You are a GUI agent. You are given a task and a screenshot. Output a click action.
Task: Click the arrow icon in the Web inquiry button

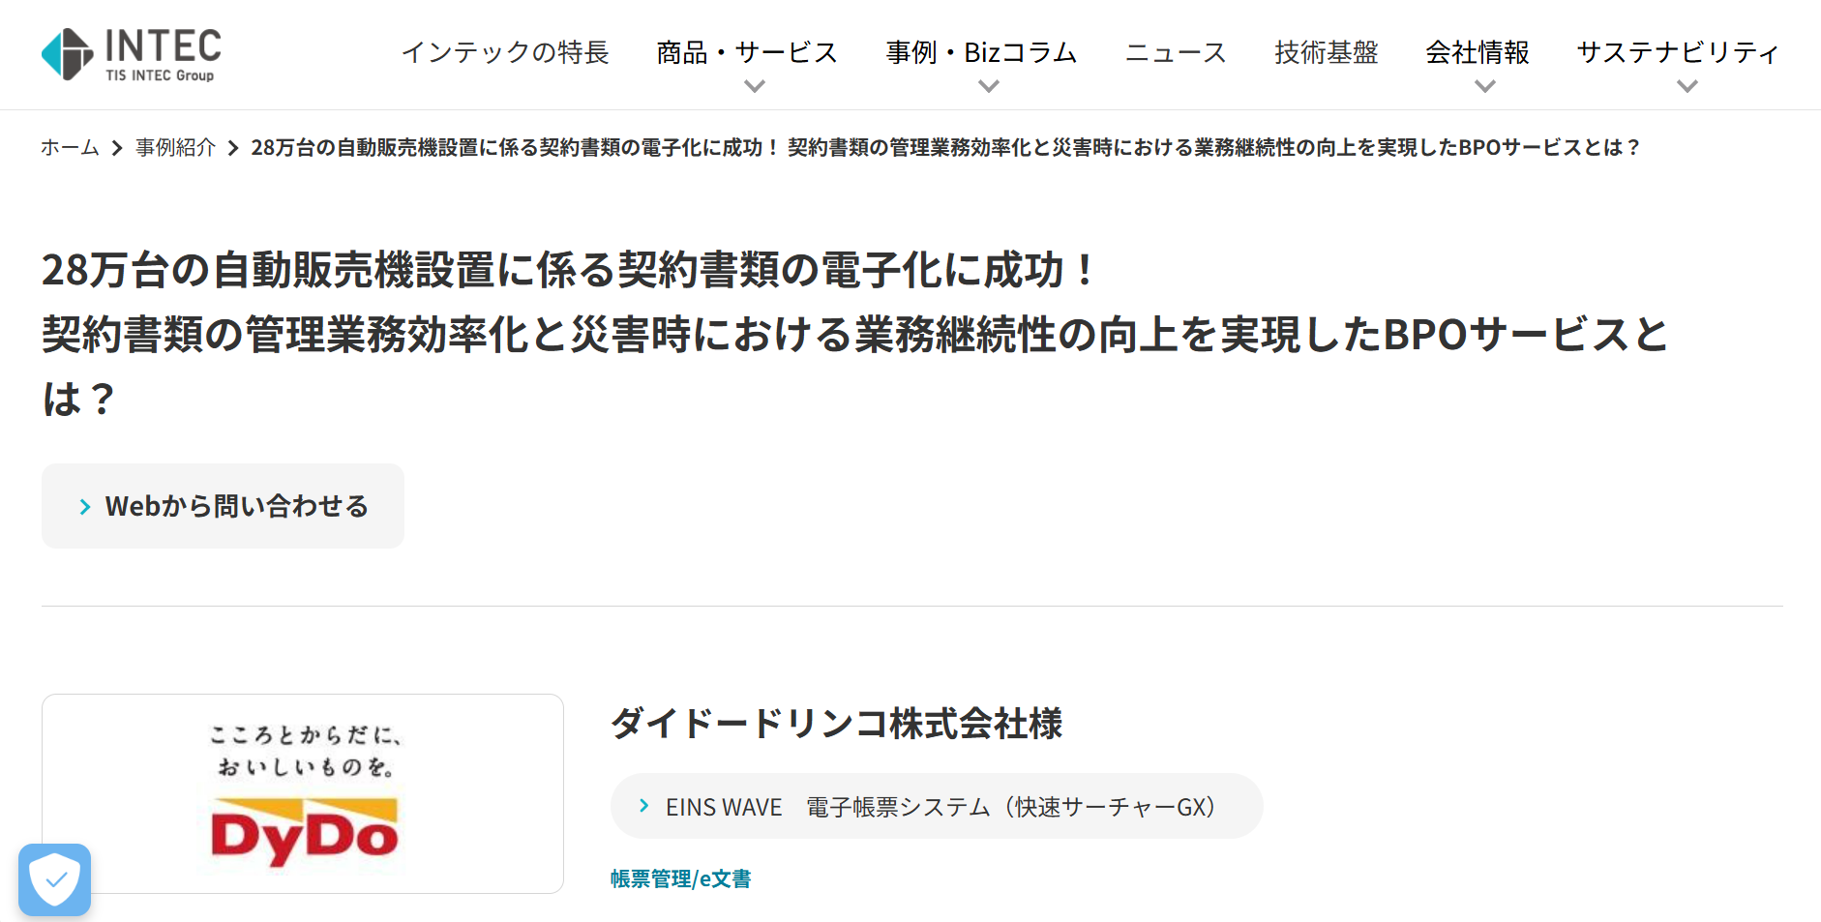pos(85,507)
